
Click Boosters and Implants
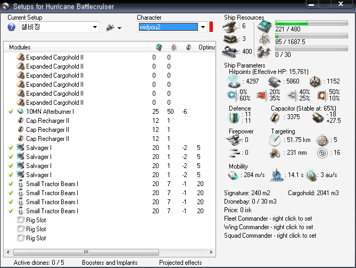pyautogui.click(x=110, y=263)
